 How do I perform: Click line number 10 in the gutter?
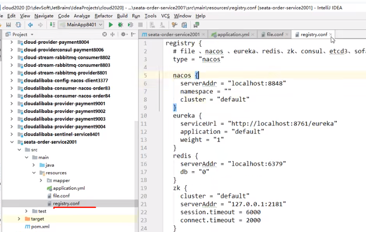(144, 116)
